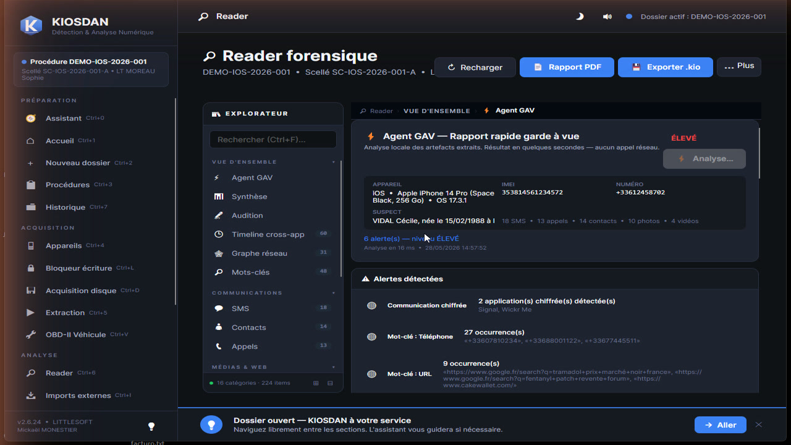
Task: Go to Accueil home page
Action: point(90,141)
